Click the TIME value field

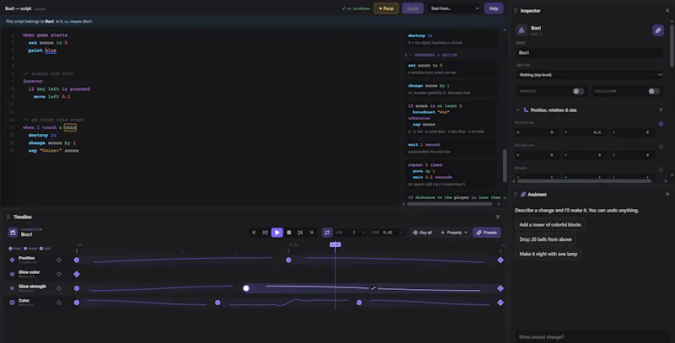click(x=386, y=233)
